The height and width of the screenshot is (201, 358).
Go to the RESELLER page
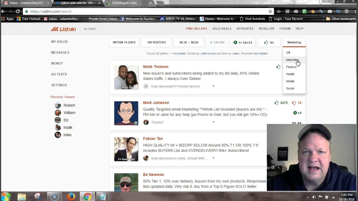click(x=267, y=28)
